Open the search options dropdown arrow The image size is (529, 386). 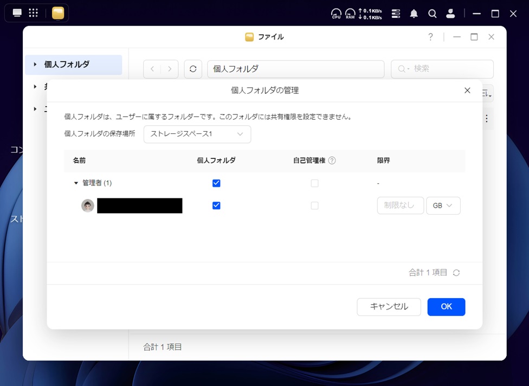(408, 69)
